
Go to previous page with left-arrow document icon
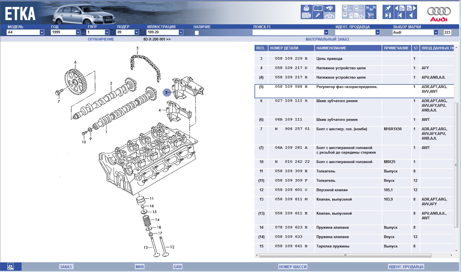(x=400, y=8)
